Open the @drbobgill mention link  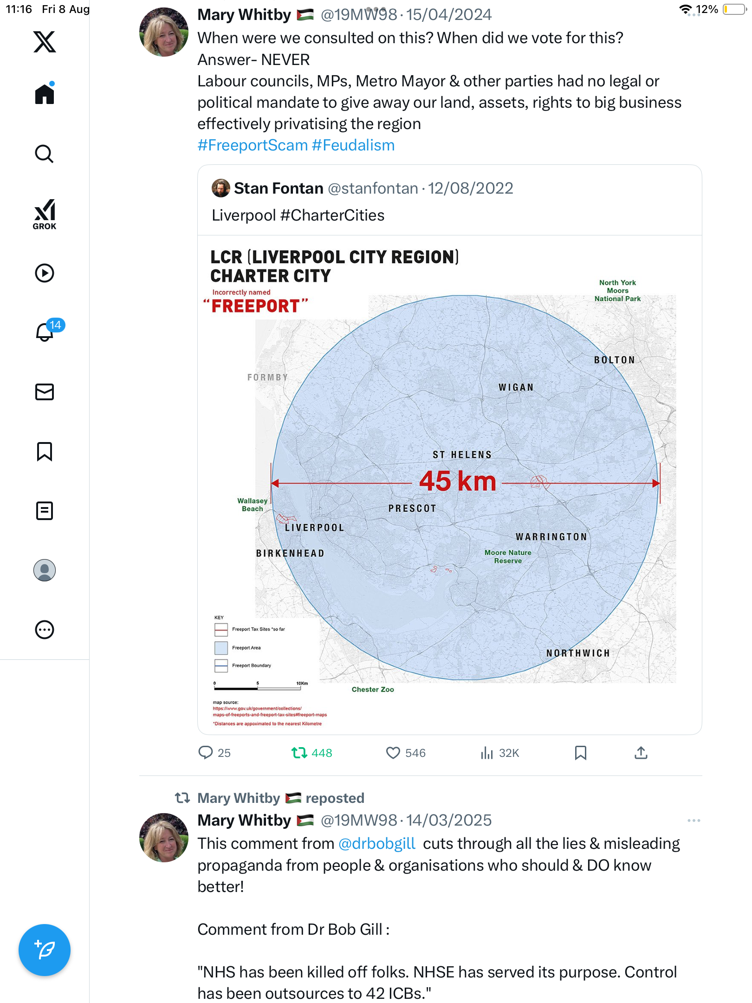(376, 843)
